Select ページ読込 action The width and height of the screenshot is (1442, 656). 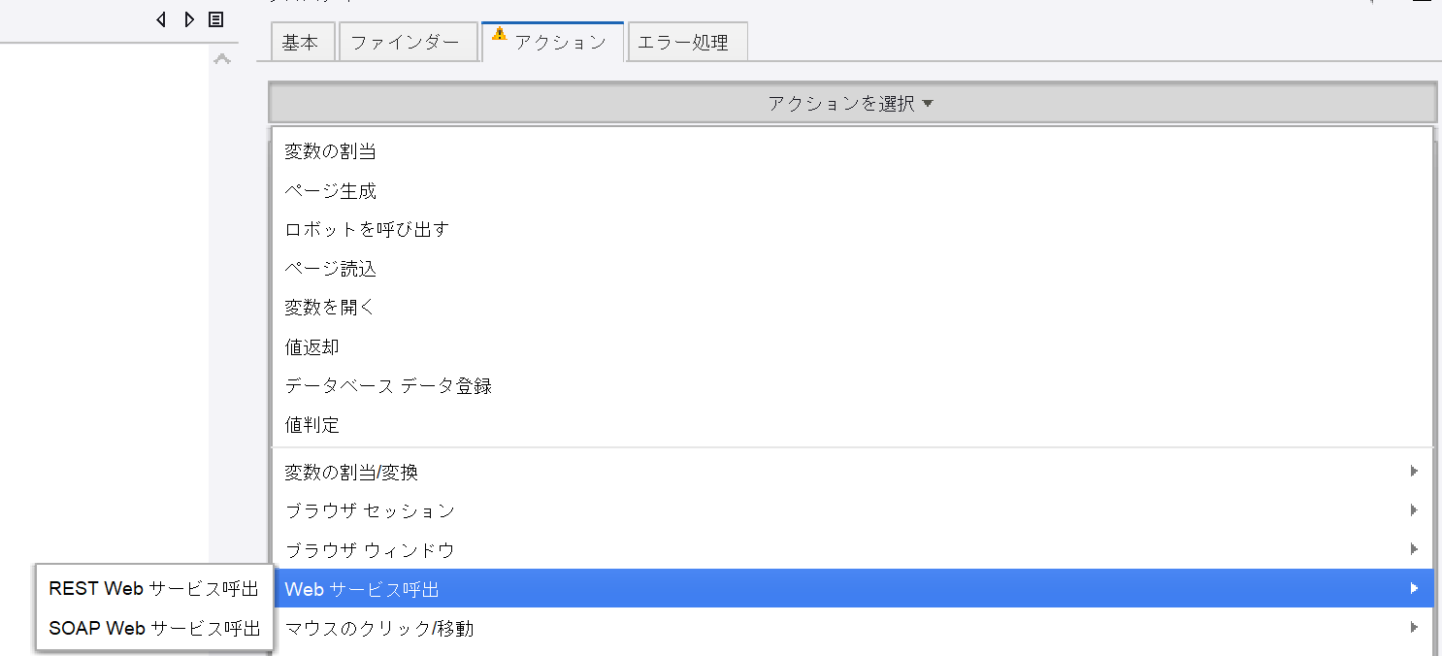pos(852,269)
